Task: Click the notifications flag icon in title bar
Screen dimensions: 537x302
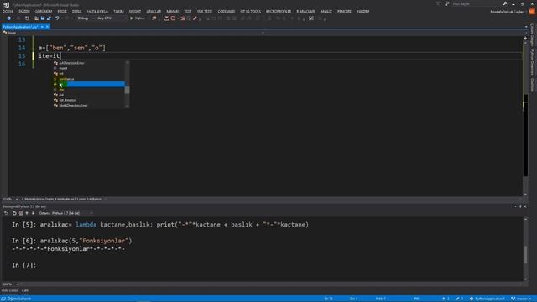Action: [438, 3]
